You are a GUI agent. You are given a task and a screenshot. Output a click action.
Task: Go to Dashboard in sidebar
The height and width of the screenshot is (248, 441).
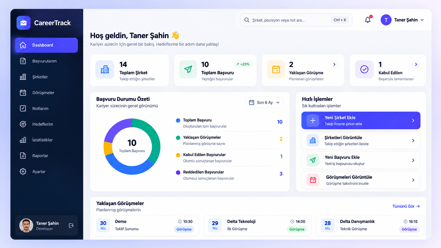tap(46, 45)
